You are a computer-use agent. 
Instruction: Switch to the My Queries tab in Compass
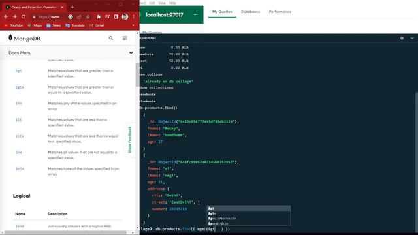coord(222,12)
